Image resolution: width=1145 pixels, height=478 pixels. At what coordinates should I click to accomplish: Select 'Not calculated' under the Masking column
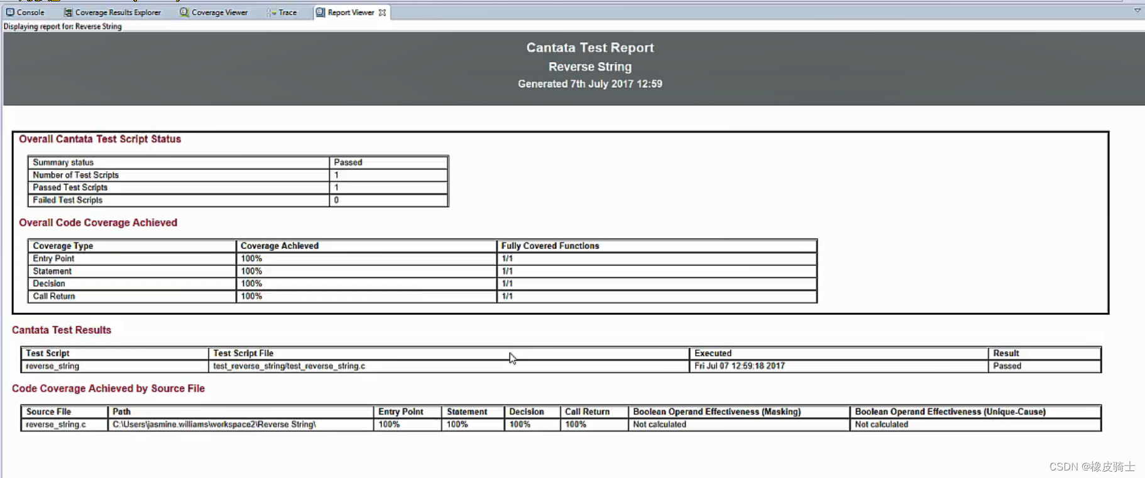[738, 424]
